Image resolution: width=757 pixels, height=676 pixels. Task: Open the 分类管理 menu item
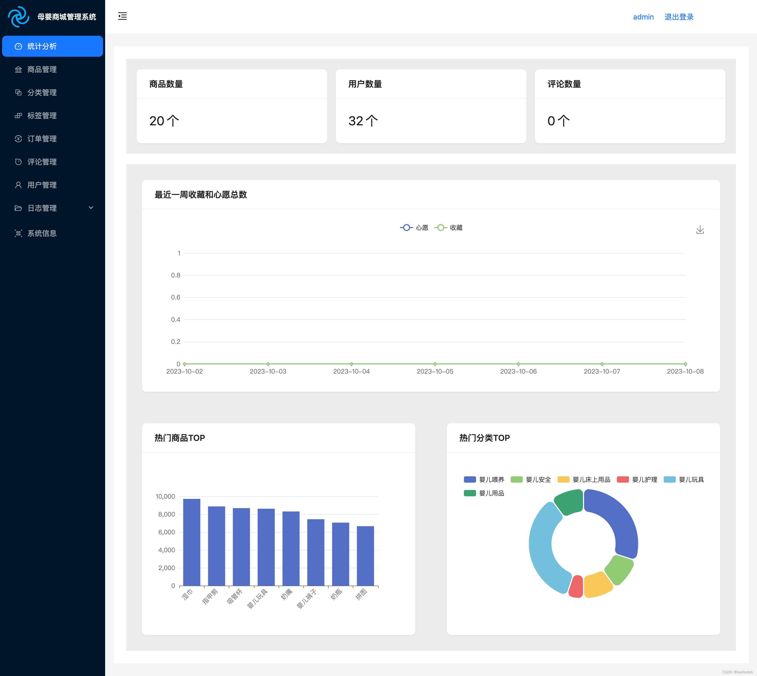click(42, 92)
